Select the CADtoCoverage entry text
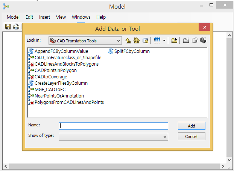The image size is (234, 171). pyautogui.click(x=51, y=77)
